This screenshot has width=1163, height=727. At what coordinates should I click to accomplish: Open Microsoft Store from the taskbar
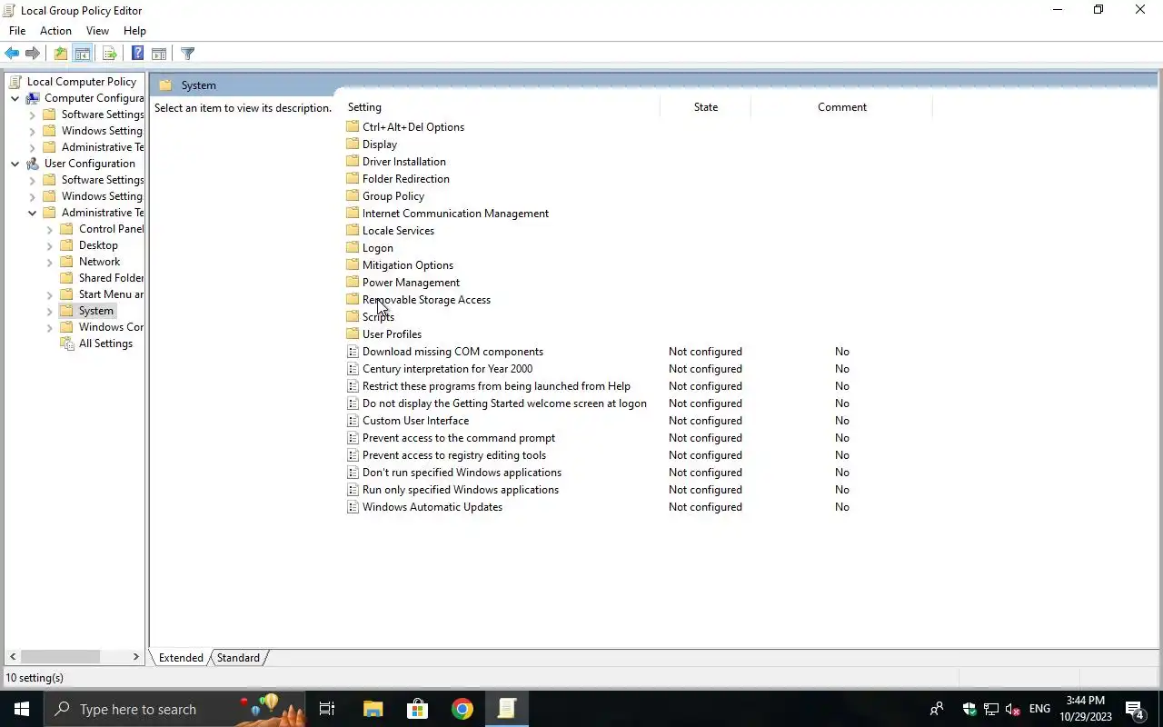(417, 709)
